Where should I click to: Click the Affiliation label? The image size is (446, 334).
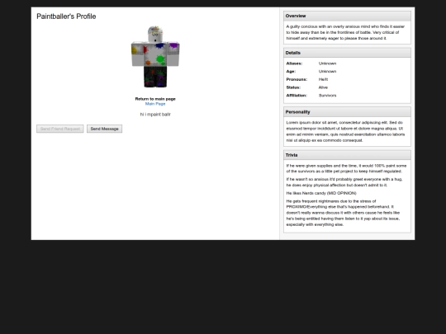point(297,96)
